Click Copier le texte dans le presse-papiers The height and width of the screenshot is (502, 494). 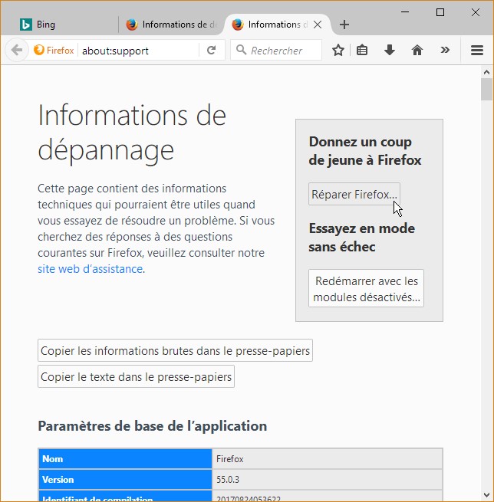tap(136, 377)
